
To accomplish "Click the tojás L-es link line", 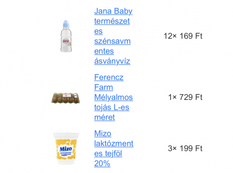I will click(x=111, y=107).
